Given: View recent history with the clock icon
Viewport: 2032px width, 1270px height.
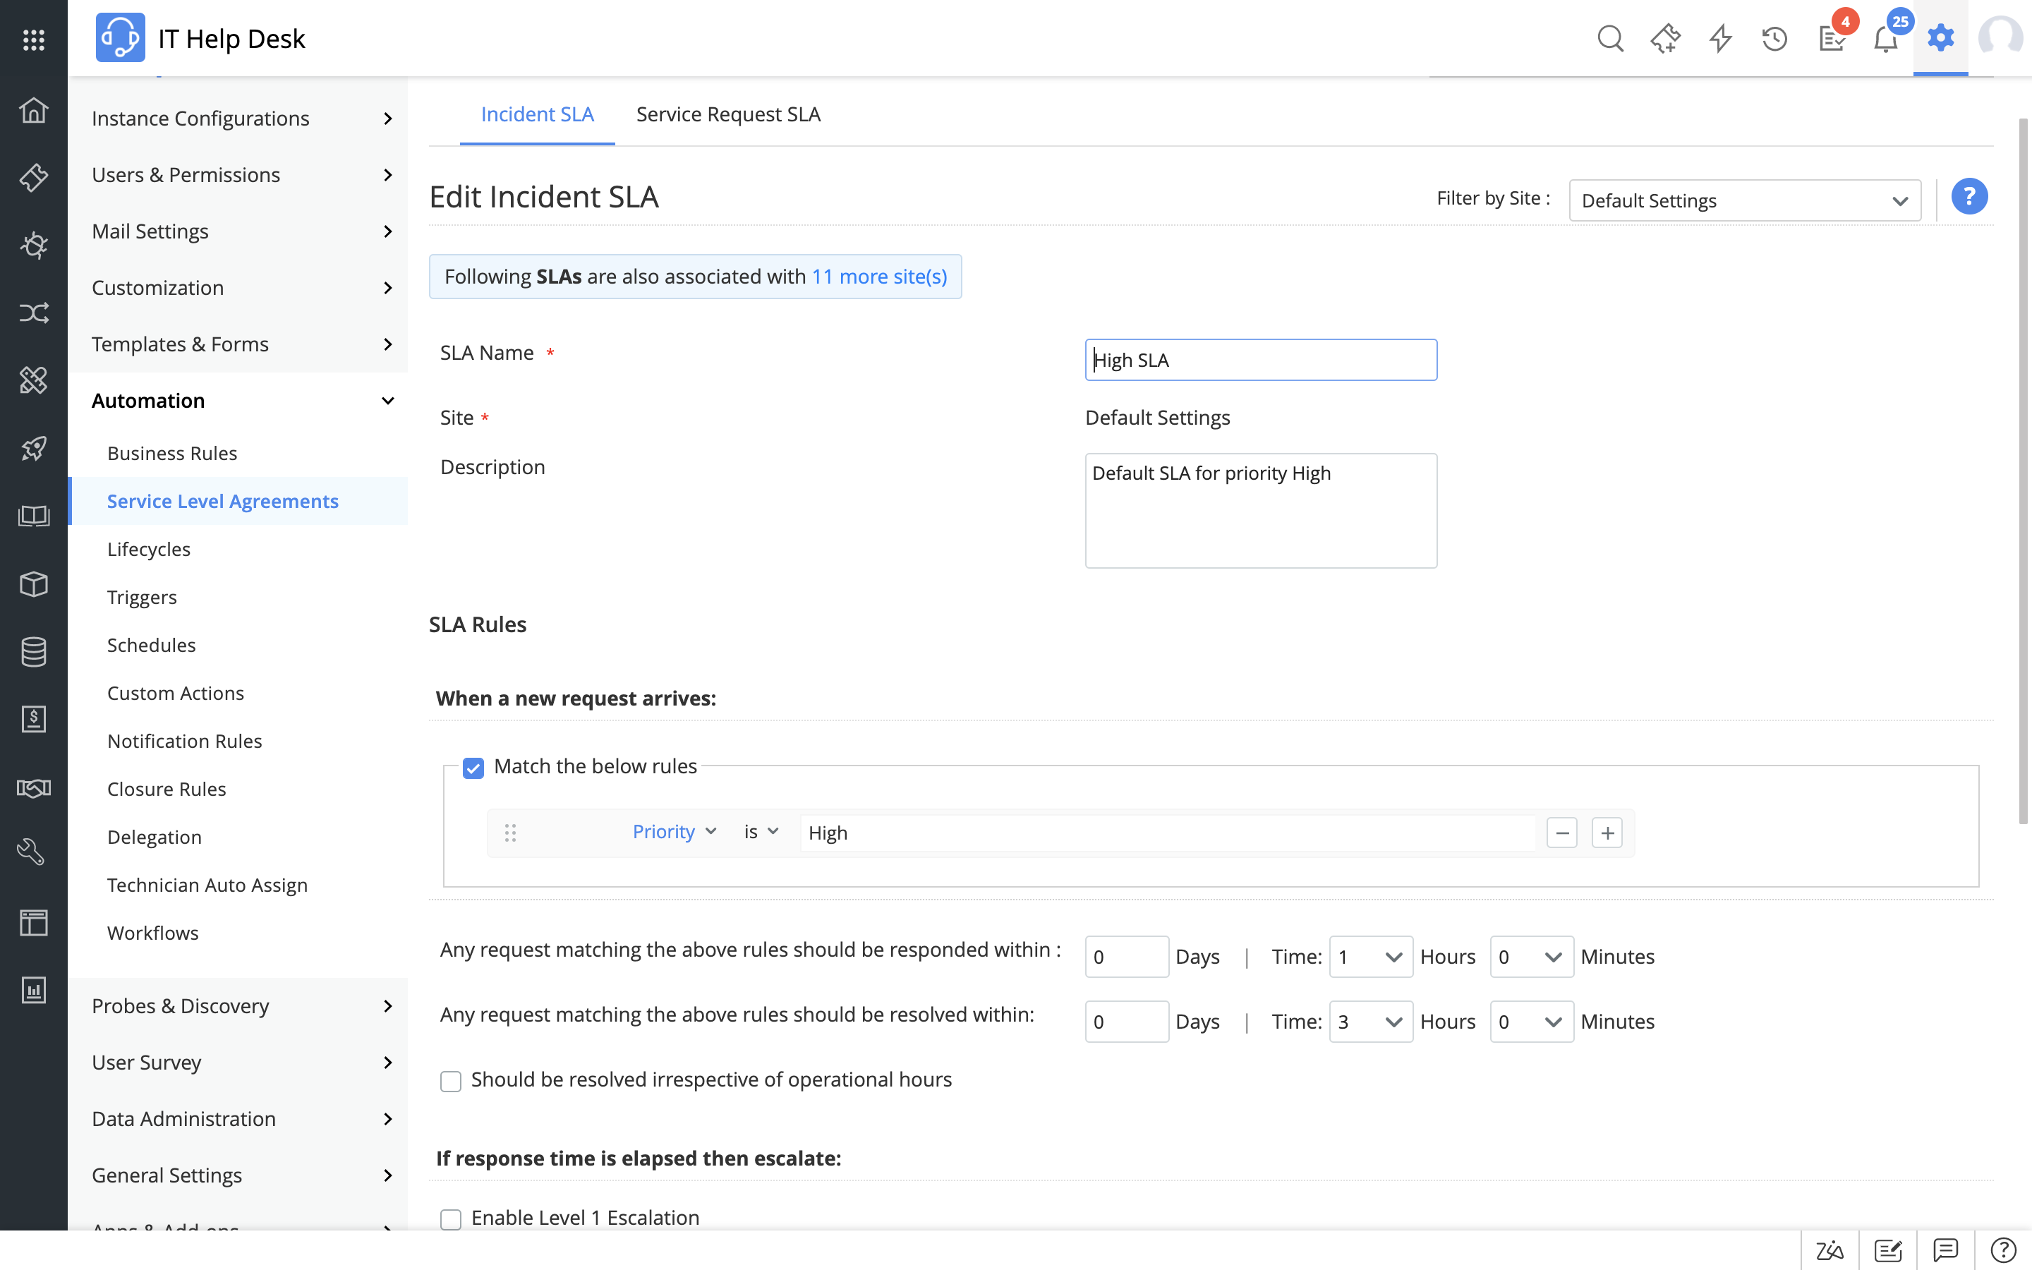Looking at the screenshot, I should (1773, 38).
